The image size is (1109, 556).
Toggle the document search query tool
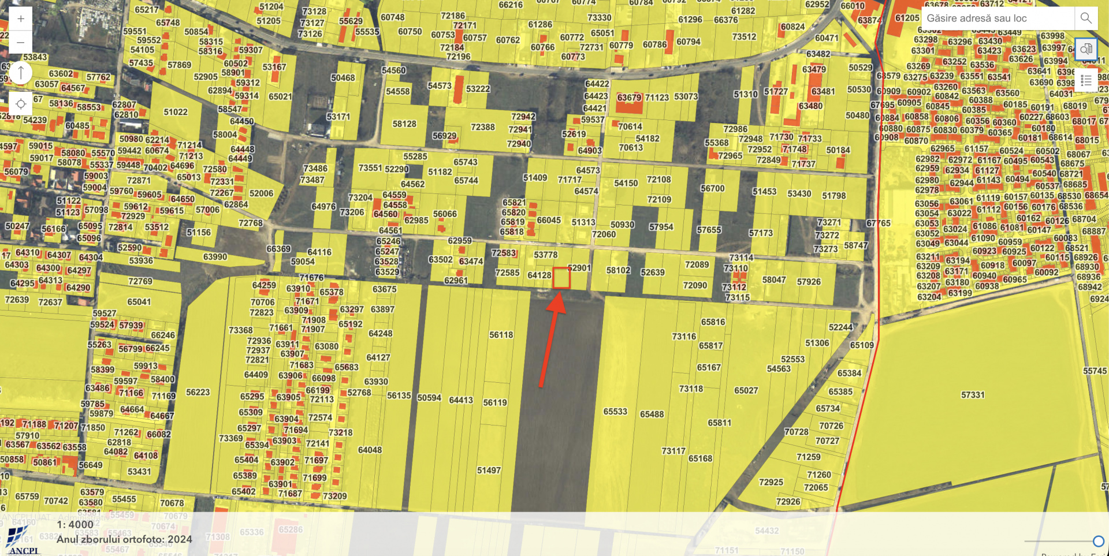pos(1086,49)
